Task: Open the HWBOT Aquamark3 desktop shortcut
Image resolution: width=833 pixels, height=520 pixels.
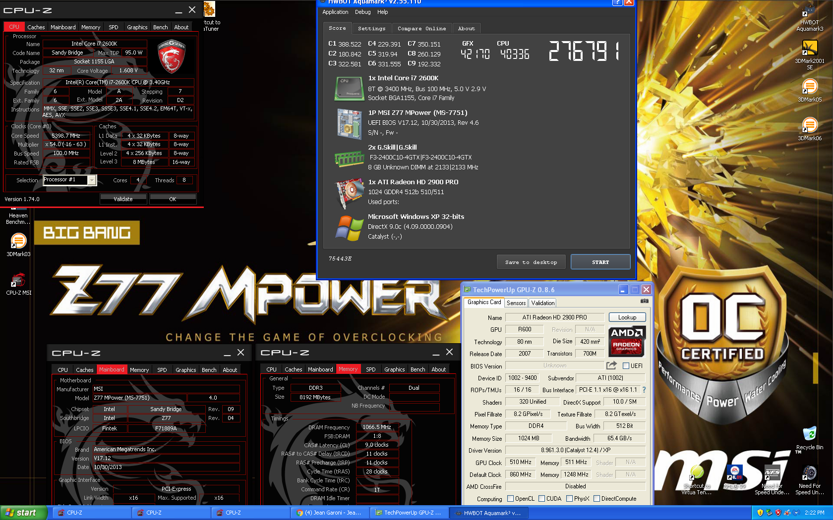Action: tap(809, 17)
